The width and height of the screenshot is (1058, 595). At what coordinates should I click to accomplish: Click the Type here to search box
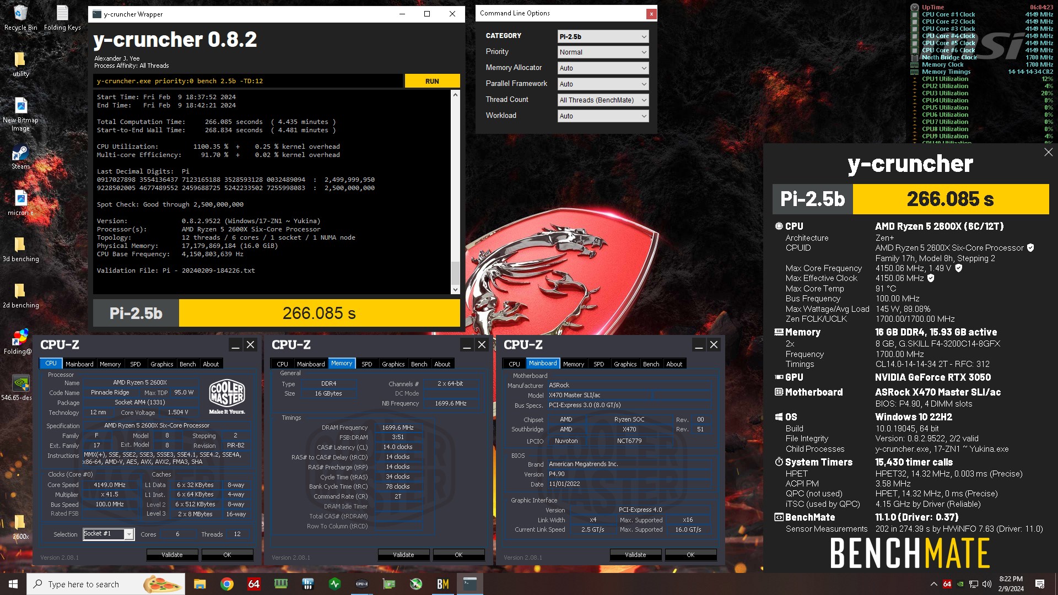(x=106, y=584)
